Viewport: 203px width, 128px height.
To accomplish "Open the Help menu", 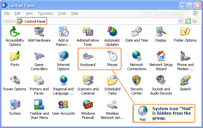I will pyautogui.click(x=75, y=13).
